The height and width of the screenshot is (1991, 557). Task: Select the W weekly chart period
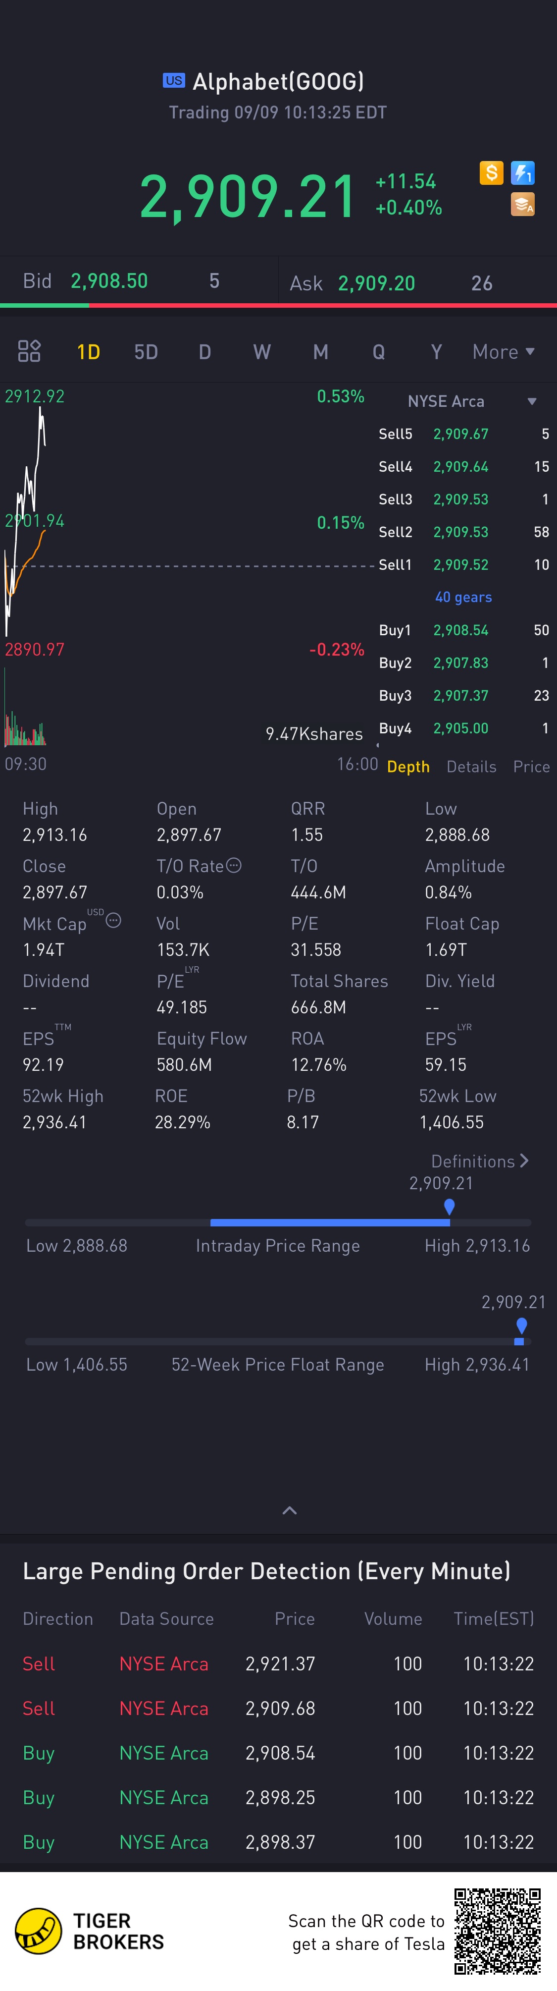click(x=262, y=352)
